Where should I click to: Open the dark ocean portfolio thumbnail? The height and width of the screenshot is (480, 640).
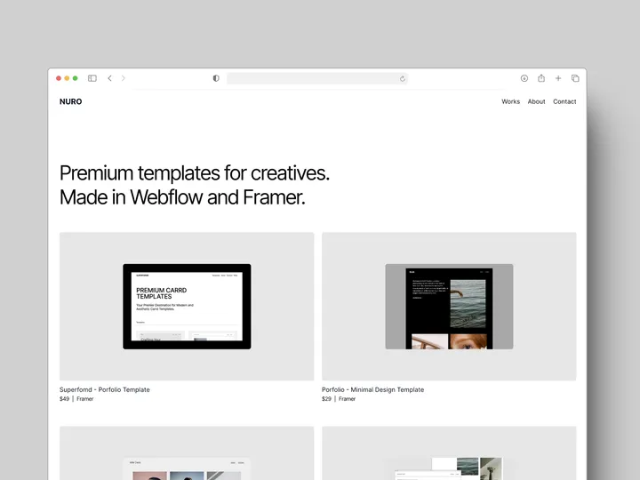449,307
